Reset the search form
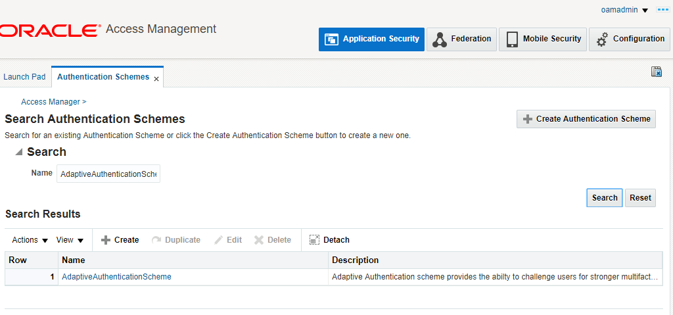 (x=640, y=198)
